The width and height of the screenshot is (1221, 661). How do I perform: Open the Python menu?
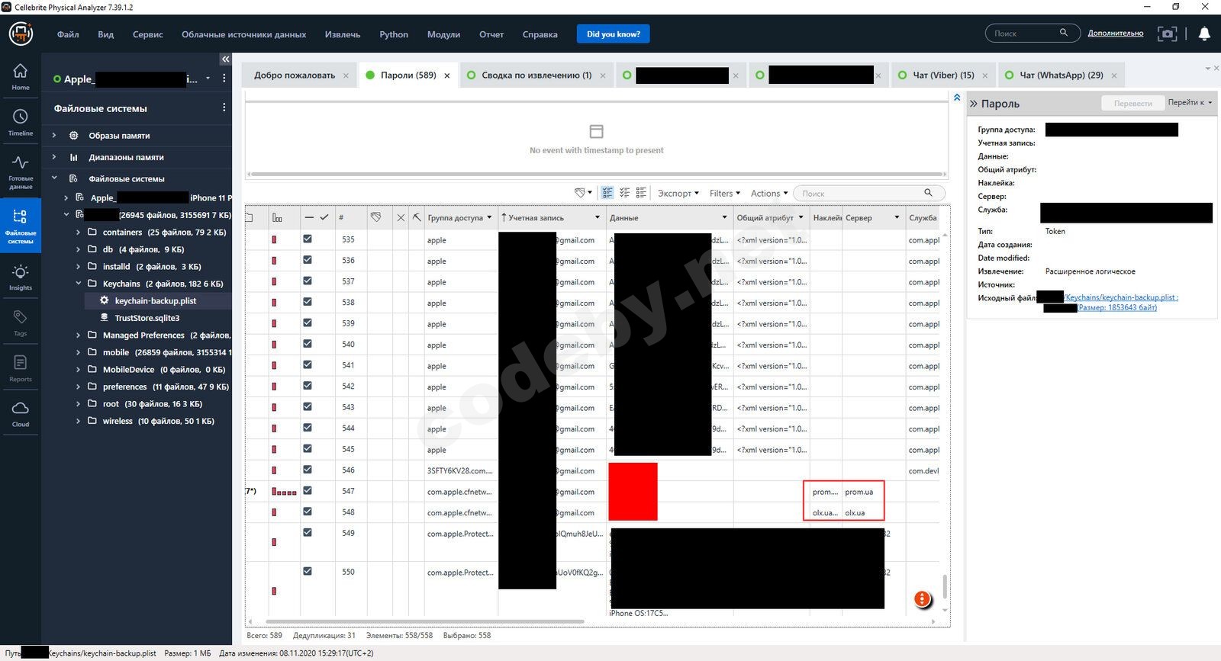pos(394,34)
